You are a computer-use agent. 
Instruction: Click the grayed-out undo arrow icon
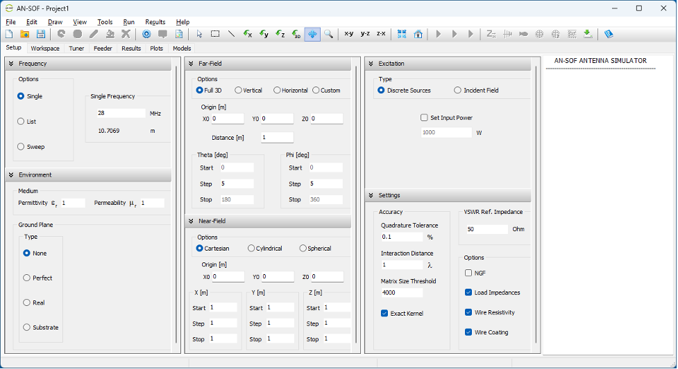click(61, 34)
